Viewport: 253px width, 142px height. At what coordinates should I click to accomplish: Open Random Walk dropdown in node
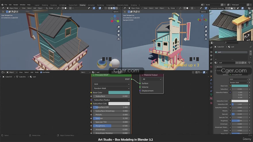tap(111, 88)
